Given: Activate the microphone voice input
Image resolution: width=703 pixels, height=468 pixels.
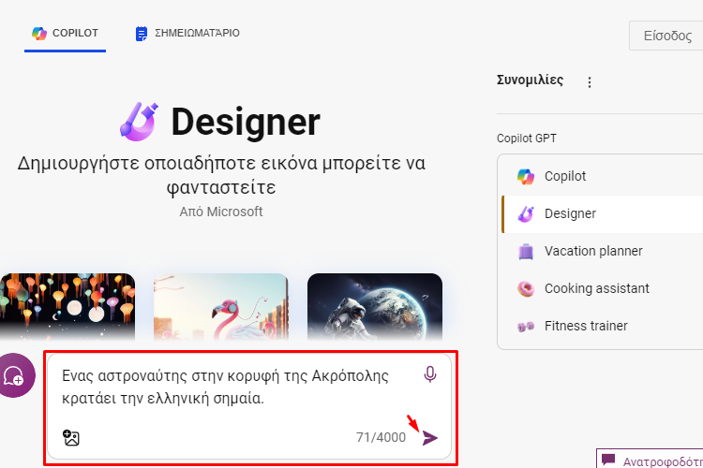Looking at the screenshot, I should tap(430, 374).
